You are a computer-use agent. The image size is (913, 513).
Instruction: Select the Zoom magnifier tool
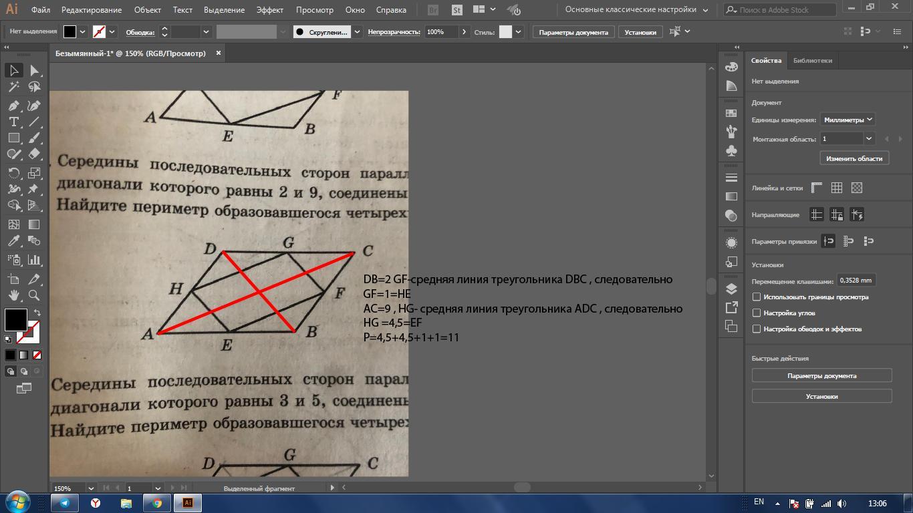pos(34,295)
